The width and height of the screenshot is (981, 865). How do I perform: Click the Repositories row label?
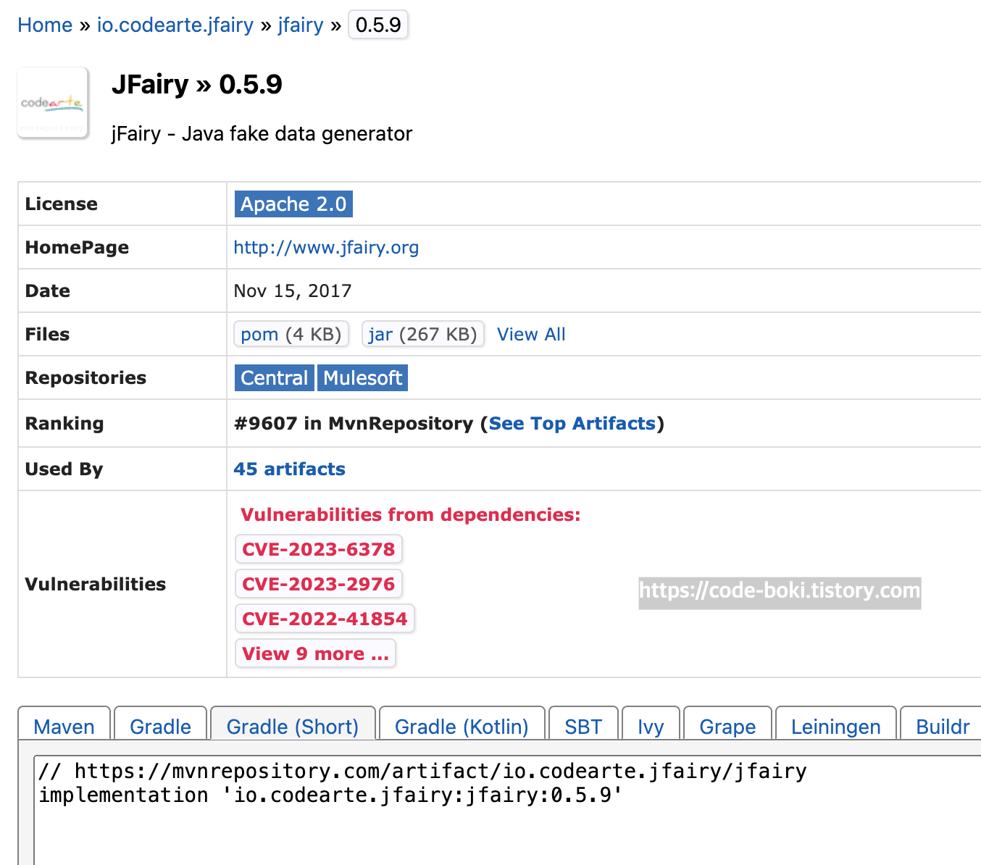[85, 377]
